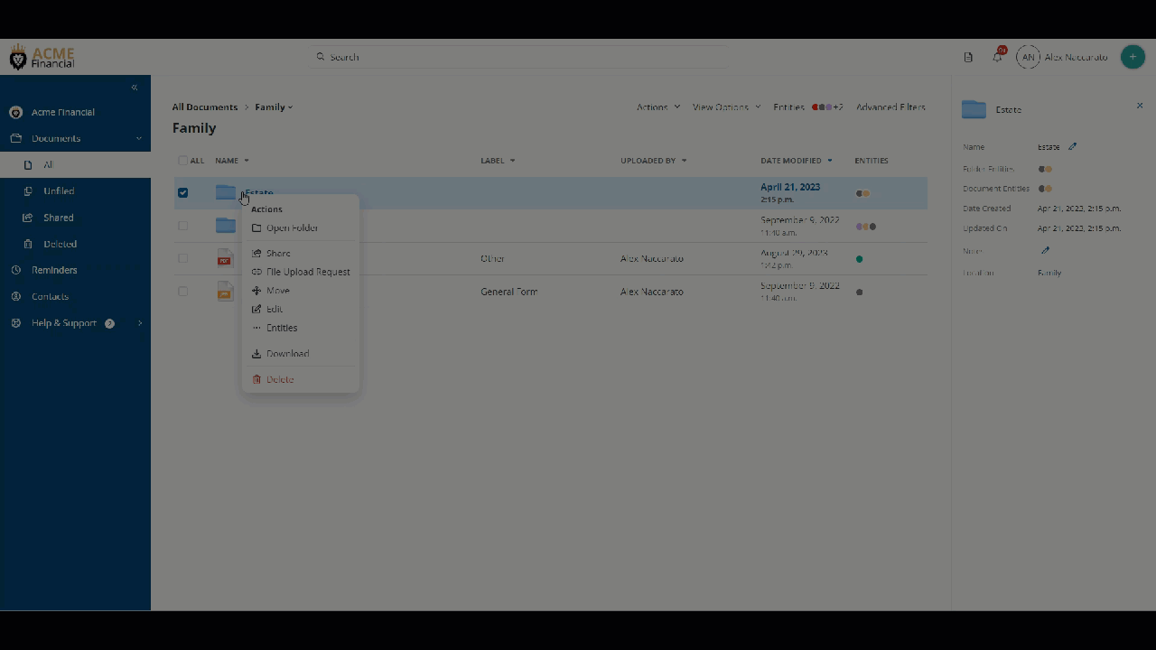Screen dimensions: 1156x650
Task: Sort by the NAME column header
Action: [231, 161]
